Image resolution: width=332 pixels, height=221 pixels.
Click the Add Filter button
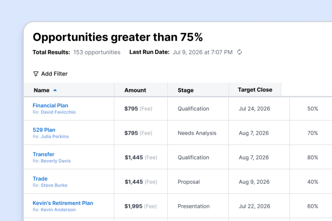point(51,74)
